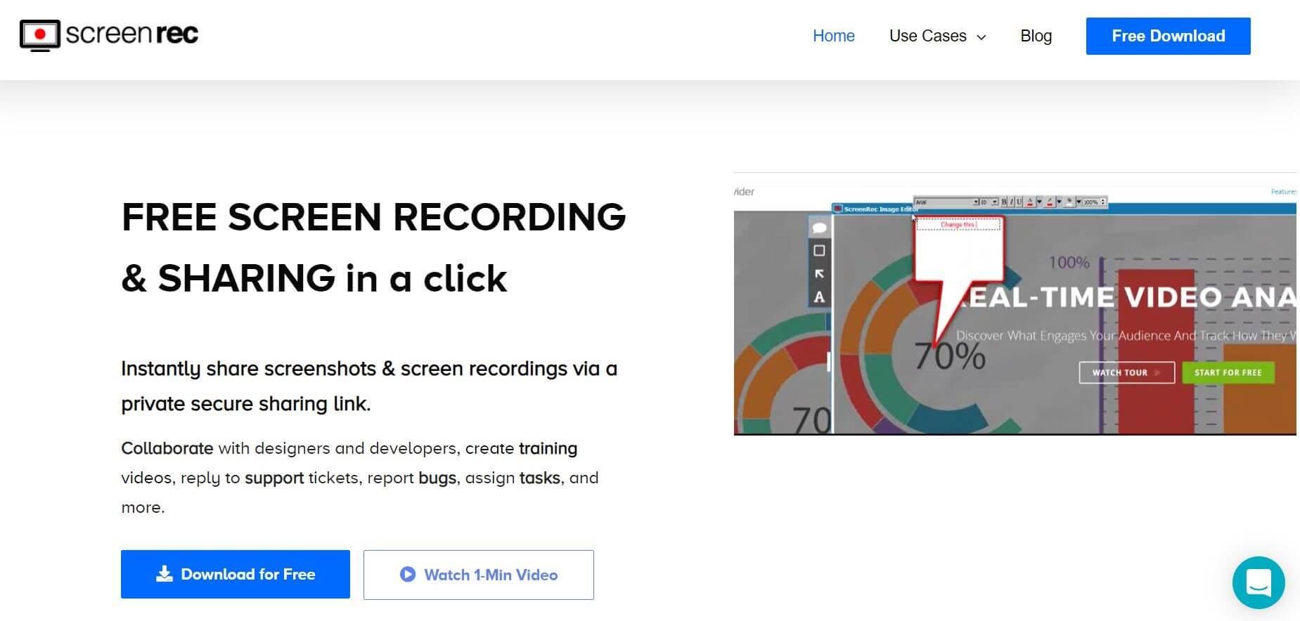Image resolution: width=1300 pixels, height=621 pixels.
Task: Go to the Home menu item
Action: click(833, 36)
